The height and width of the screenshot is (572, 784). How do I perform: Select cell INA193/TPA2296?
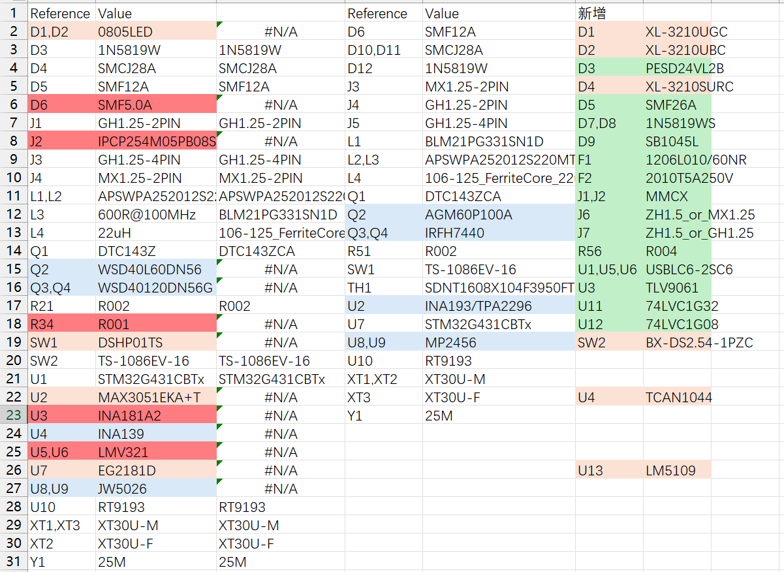499,306
